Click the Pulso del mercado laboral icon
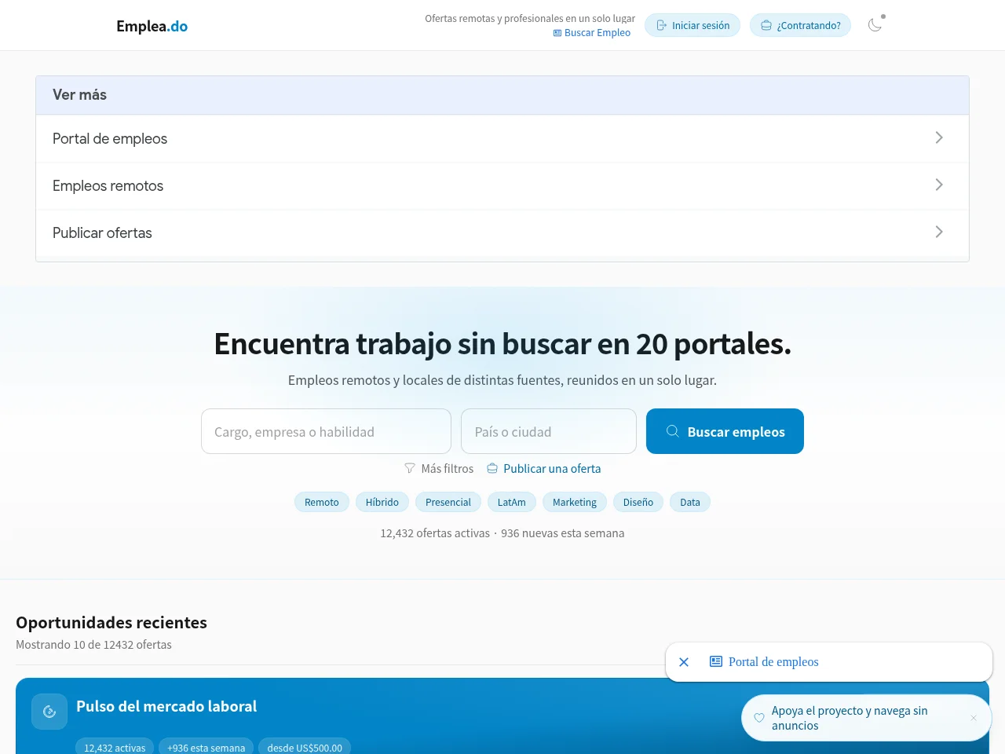The image size is (1005, 754). 49,712
